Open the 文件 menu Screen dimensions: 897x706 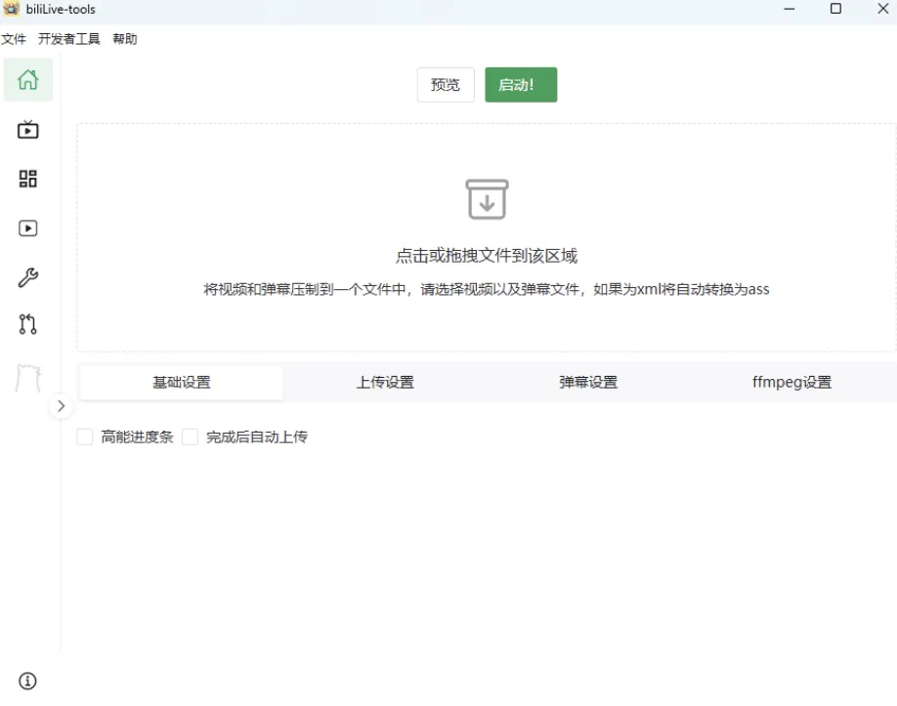pos(14,39)
